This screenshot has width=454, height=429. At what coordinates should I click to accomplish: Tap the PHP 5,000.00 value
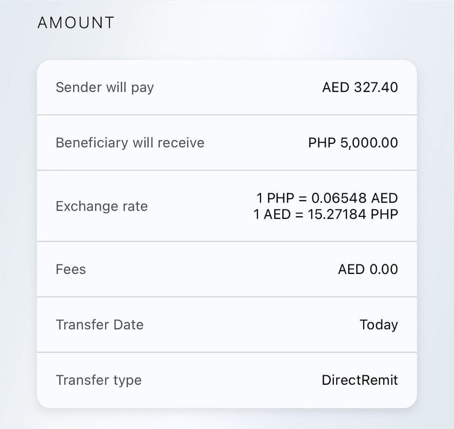tap(353, 143)
